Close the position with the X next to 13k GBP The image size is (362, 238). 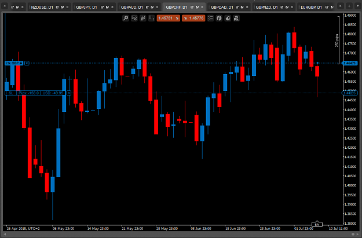pyautogui.click(x=27, y=63)
